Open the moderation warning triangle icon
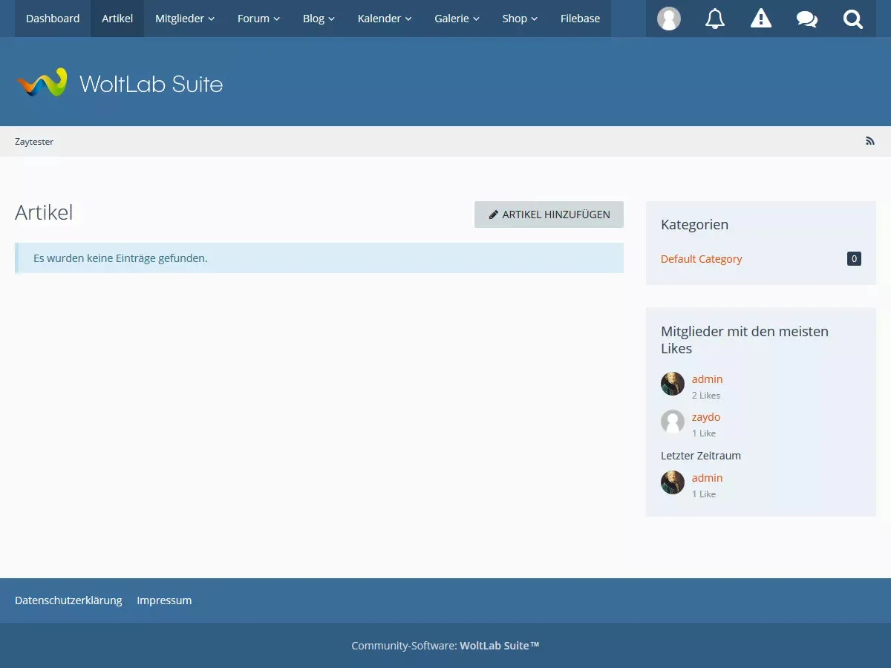Screen dimensions: 891x668 point(761,19)
